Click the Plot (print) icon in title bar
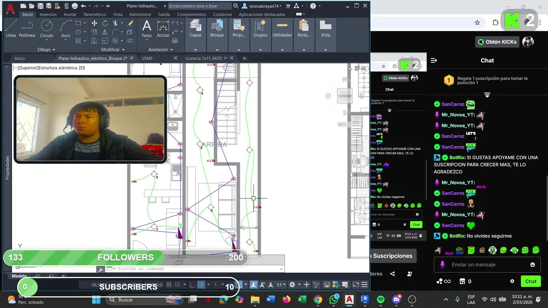The image size is (548, 308). (x=74, y=6)
